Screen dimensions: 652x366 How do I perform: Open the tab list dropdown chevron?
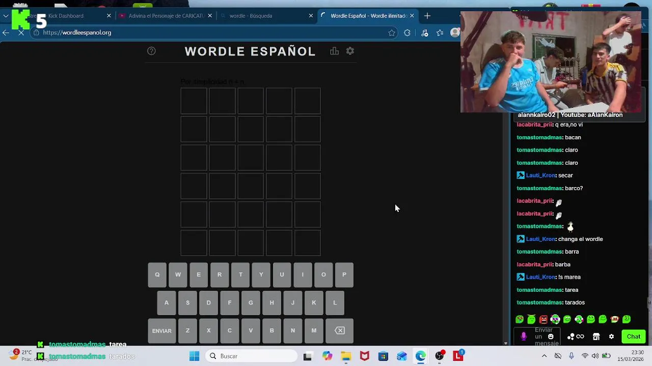pos(6,16)
